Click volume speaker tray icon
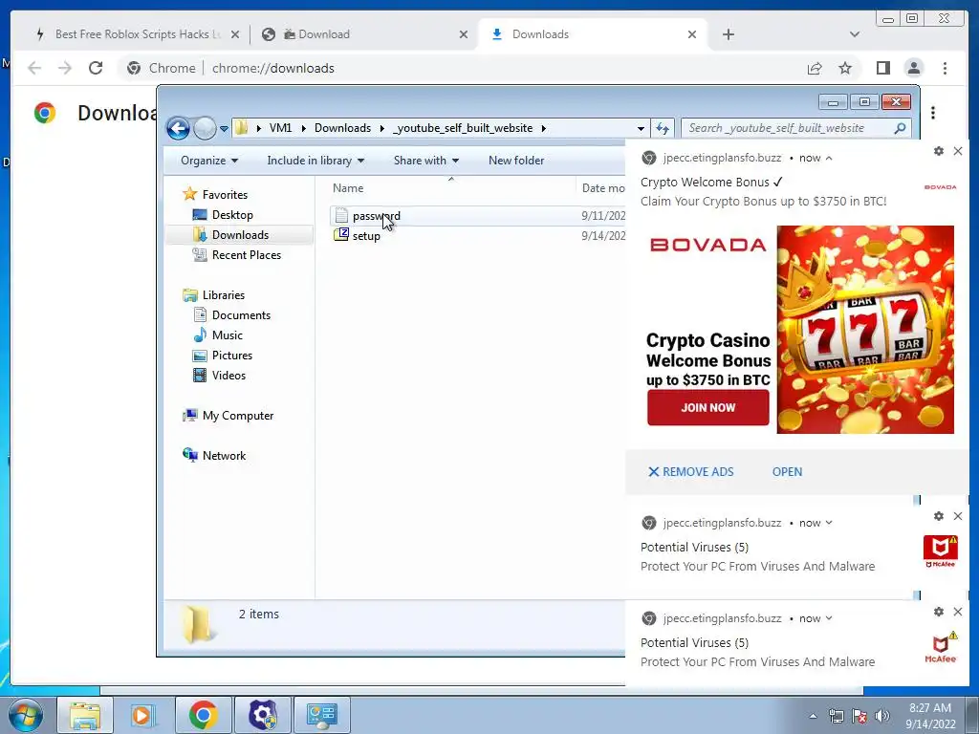 pyautogui.click(x=881, y=716)
